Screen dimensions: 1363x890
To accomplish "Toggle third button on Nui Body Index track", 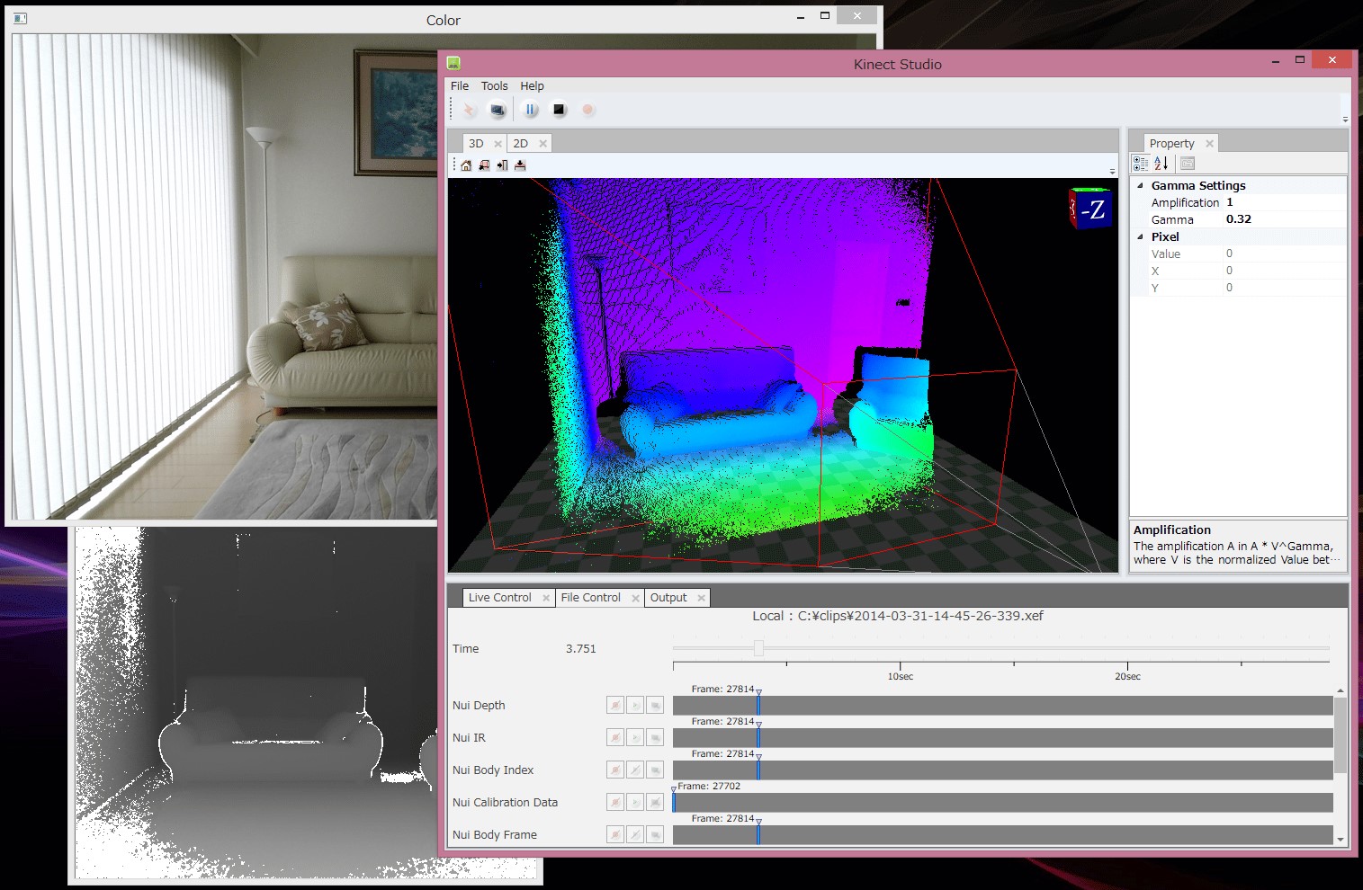I will 655,770.
